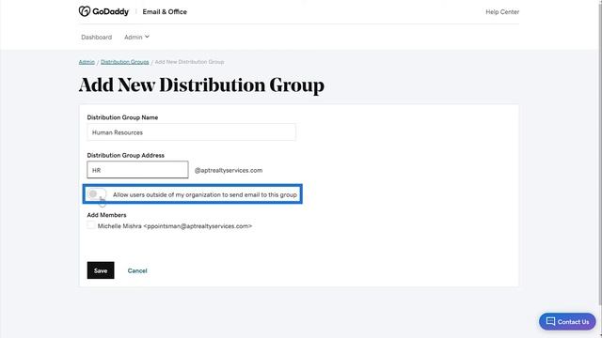
Task: Click the Distribution Group Address field
Action: 137,170
